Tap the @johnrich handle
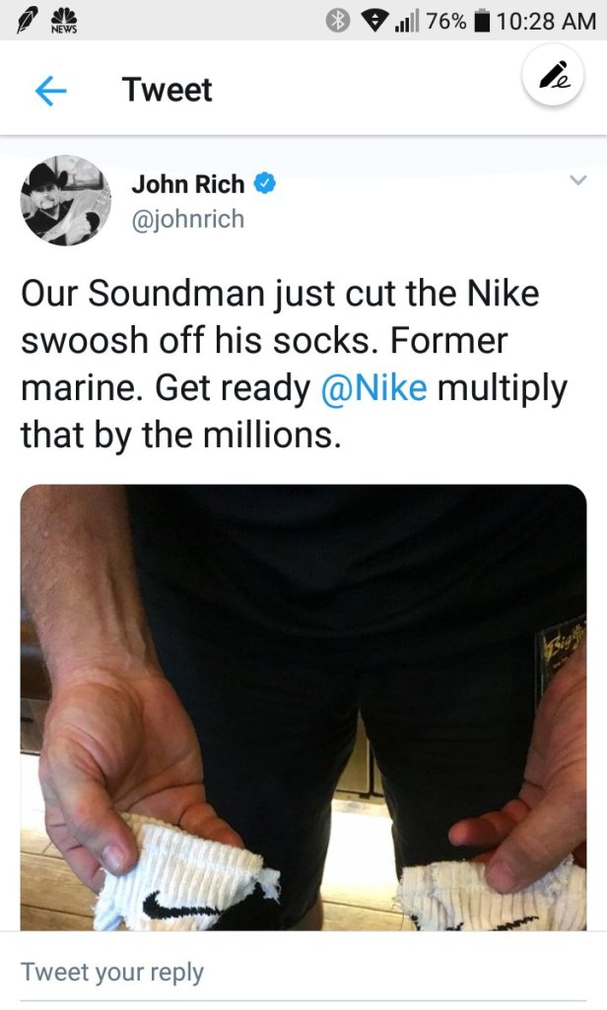Viewport: 607px width, 1010px height. tap(187, 218)
